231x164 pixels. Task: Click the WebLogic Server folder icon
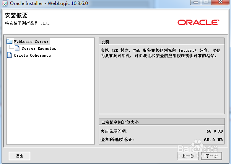(10, 41)
